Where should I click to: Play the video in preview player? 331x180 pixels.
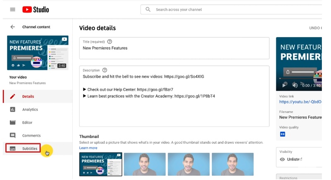pos(284,85)
